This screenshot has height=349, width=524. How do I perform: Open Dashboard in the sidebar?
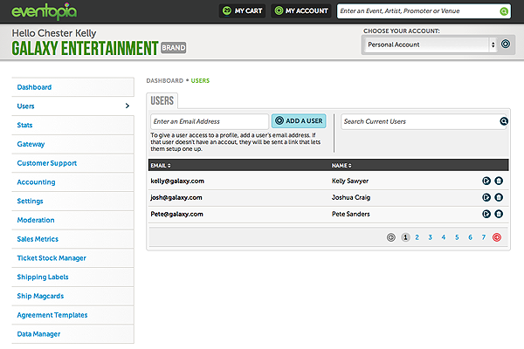pyautogui.click(x=72, y=87)
